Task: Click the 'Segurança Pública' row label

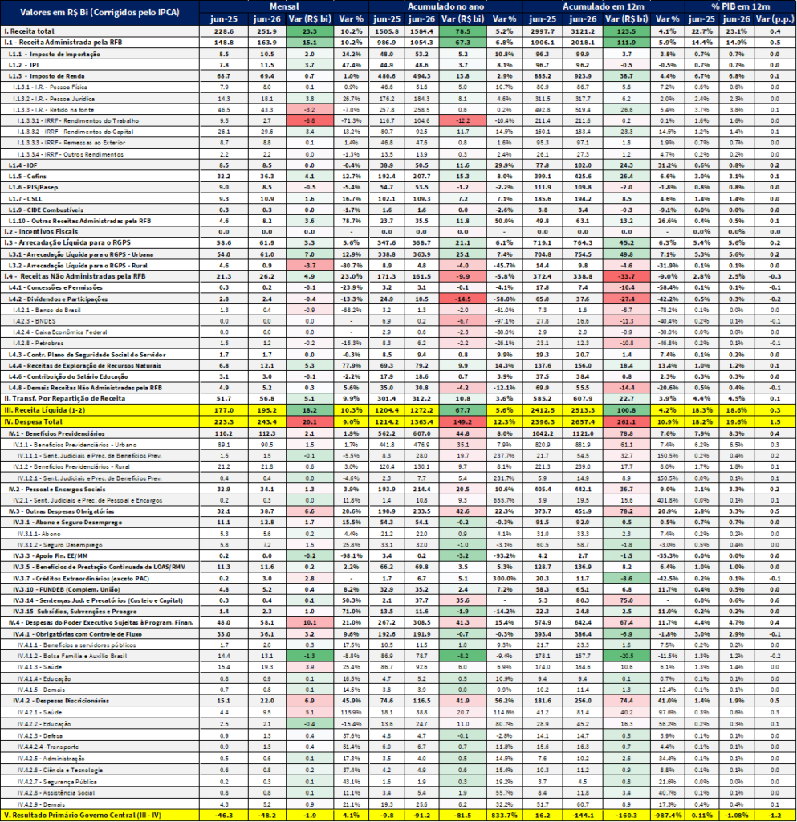Action: [x=57, y=782]
